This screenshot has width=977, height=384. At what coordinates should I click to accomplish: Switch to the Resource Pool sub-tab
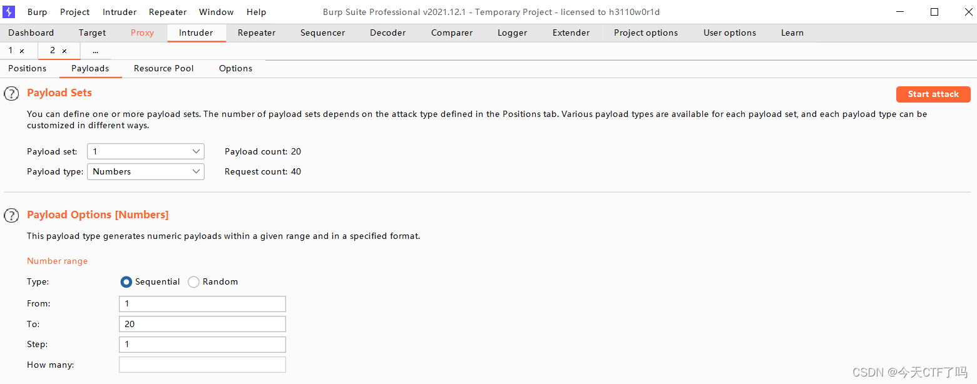click(x=164, y=69)
